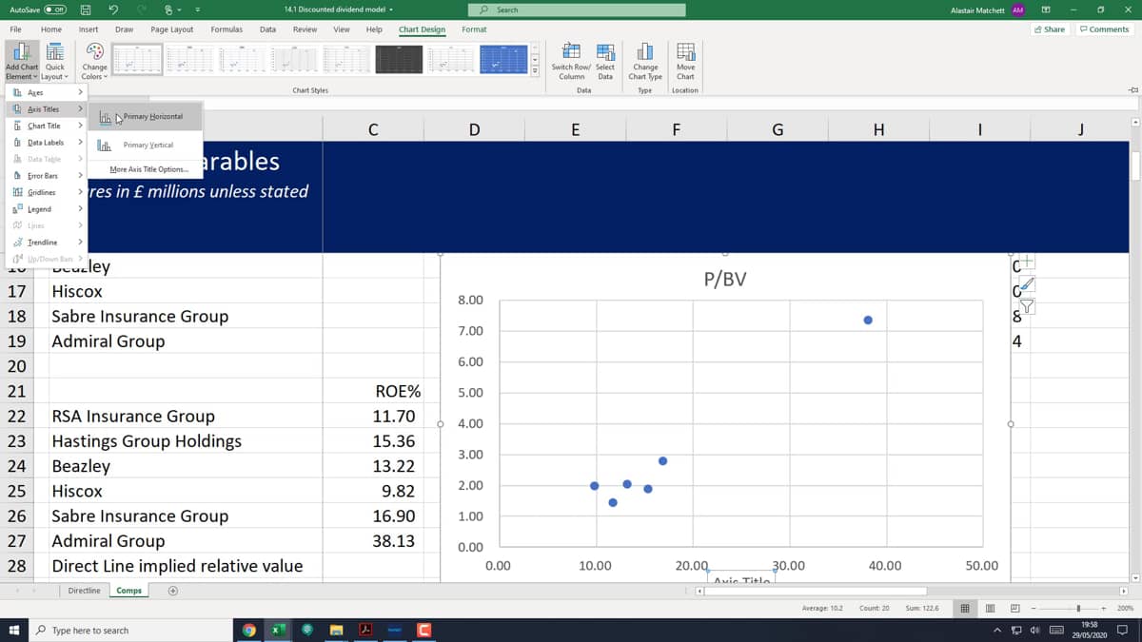Image resolution: width=1142 pixels, height=642 pixels.
Task: Open the Review ribbon tab
Action: [305, 29]
